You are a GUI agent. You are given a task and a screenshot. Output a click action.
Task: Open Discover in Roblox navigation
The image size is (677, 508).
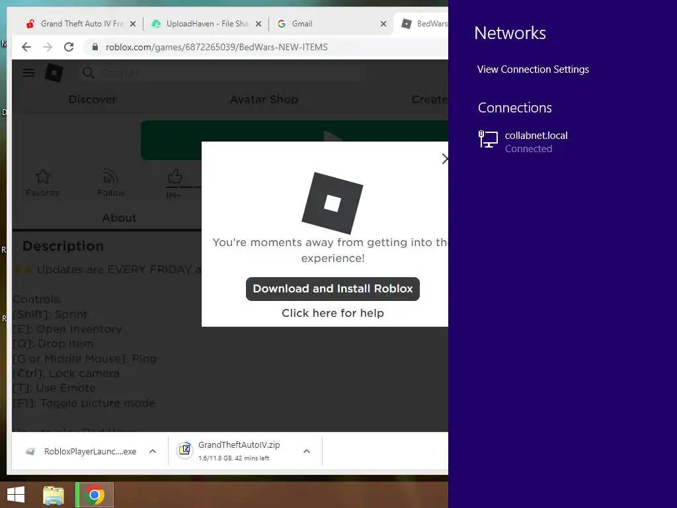click(93, 99)
